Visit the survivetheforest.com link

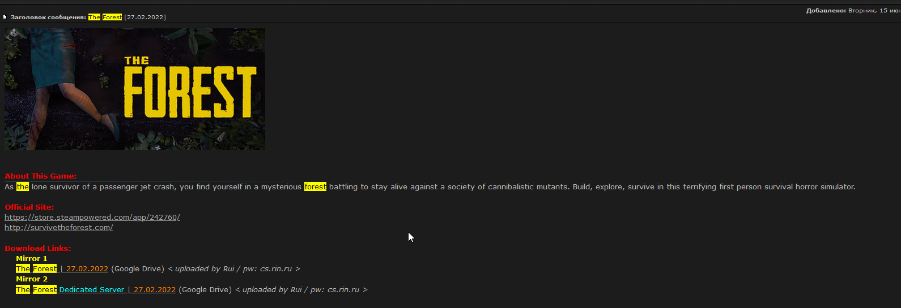click(x=59, y=228)
